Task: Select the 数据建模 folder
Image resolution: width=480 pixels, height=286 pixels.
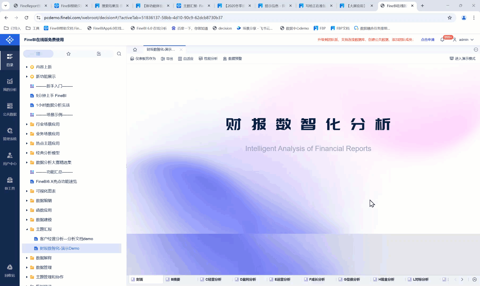Action: [44, 220]
